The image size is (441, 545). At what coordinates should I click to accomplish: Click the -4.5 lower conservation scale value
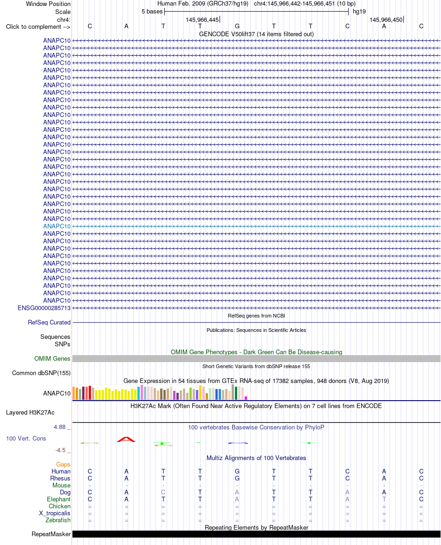60,450
